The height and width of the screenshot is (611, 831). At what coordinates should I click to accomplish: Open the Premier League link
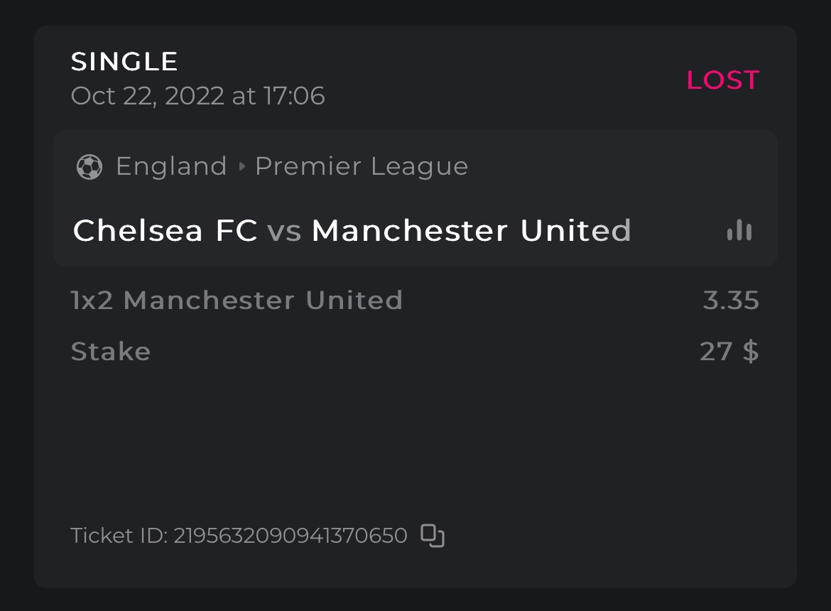pyautogui.click(x=362, y=166)
